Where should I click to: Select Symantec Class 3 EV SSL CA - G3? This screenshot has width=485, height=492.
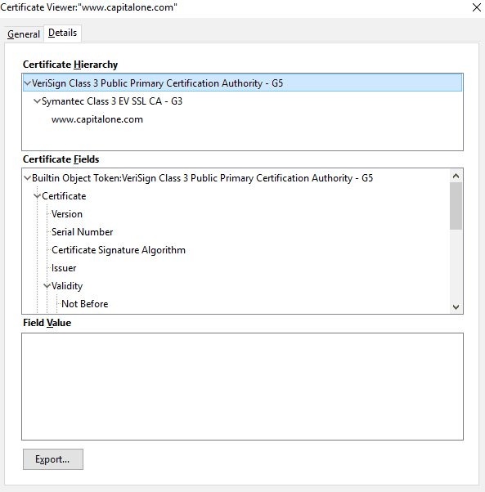tap(112, 101)
